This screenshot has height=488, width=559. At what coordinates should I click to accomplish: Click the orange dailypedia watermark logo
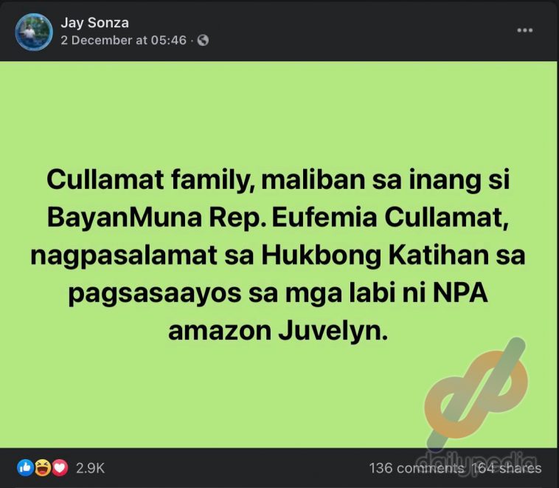pos(476,394)
